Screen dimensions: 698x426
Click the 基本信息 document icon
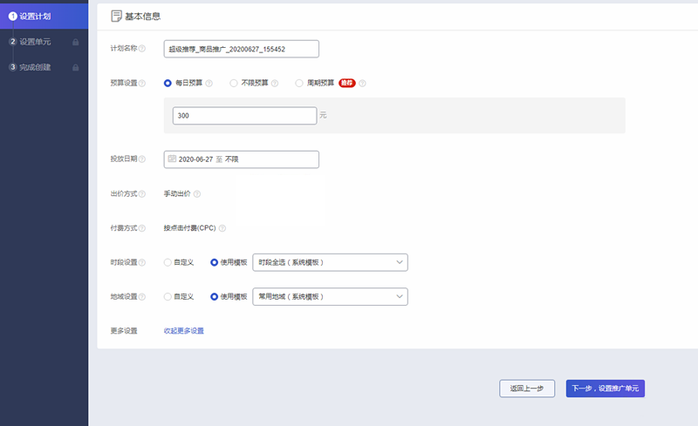tap(116, 17)
